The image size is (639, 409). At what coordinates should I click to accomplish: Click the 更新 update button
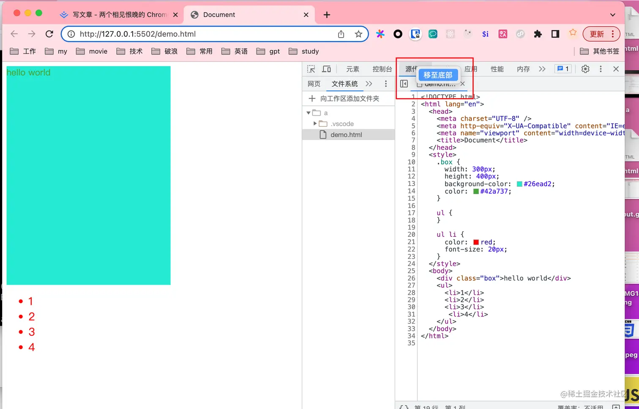click(x=601, y=34)
